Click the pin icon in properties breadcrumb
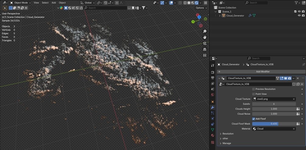306x150 pixels. point(304,65)
